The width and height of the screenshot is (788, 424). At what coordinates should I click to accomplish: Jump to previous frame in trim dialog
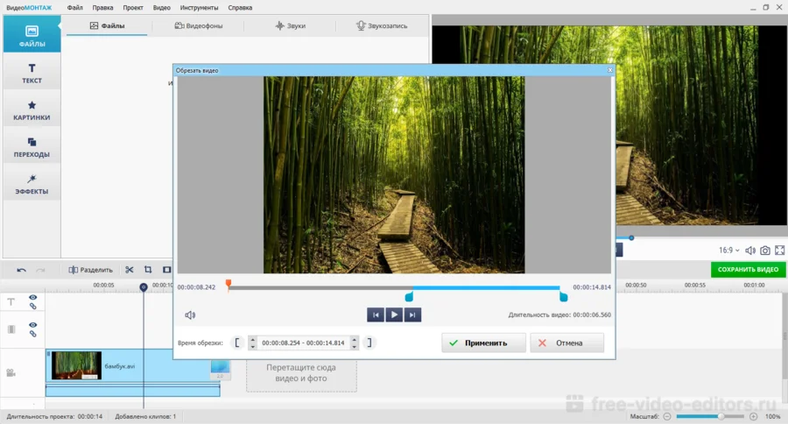(x=376, y=314)
